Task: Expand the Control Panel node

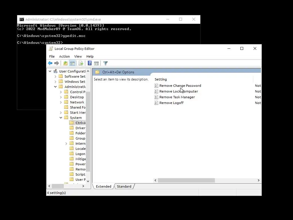Action: pyautogui.click(x=61, y=92)
